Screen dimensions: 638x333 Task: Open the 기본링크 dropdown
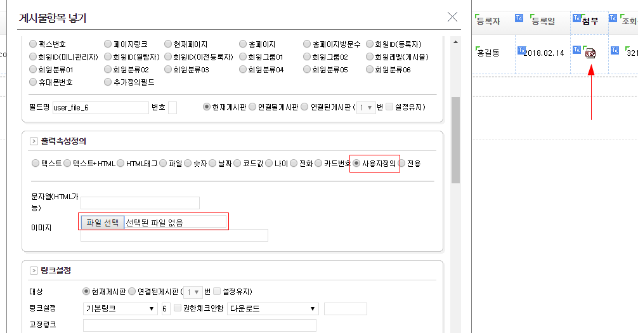(120, 309)
